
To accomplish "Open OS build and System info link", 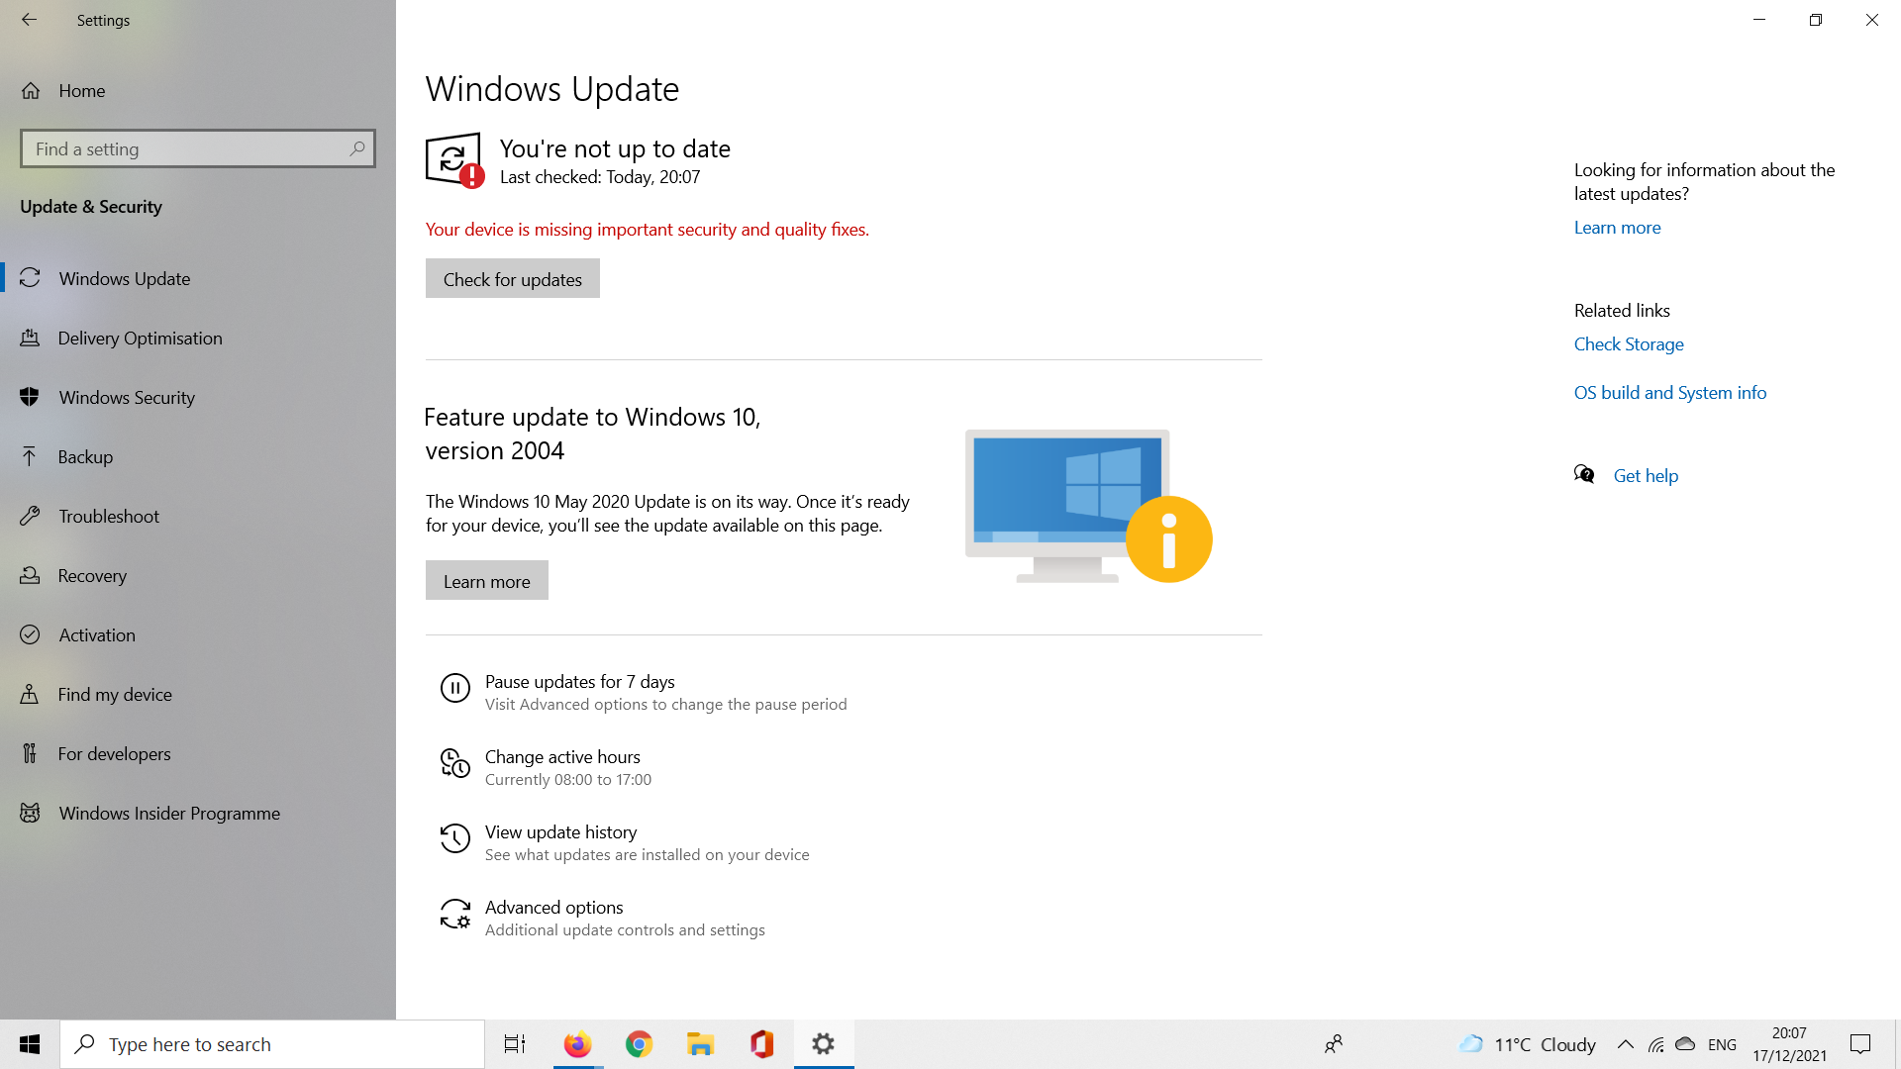I will 1669,393.
